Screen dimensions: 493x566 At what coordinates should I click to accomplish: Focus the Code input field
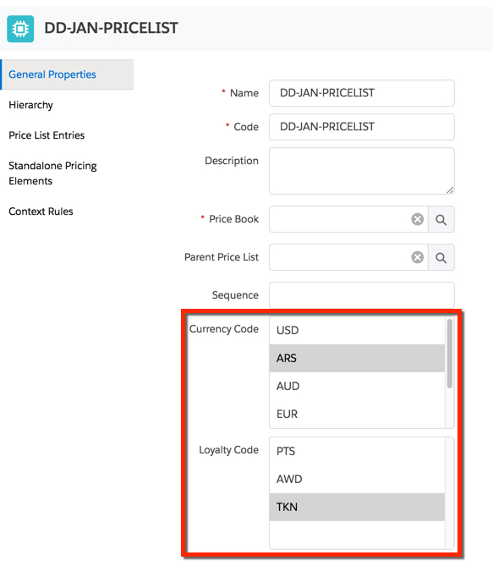(x=362, y=127)
